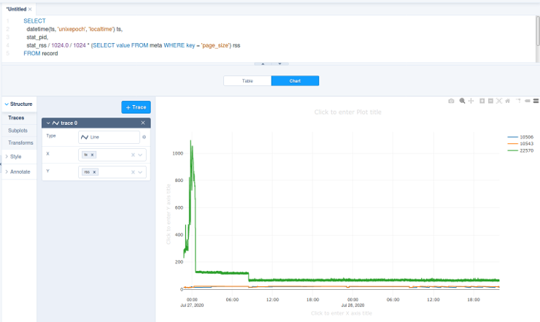
Task: Open the Subplots panel item
Action: coord(18,130)
